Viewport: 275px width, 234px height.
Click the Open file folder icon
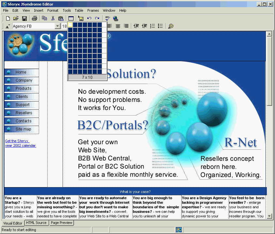coord(16,19)
